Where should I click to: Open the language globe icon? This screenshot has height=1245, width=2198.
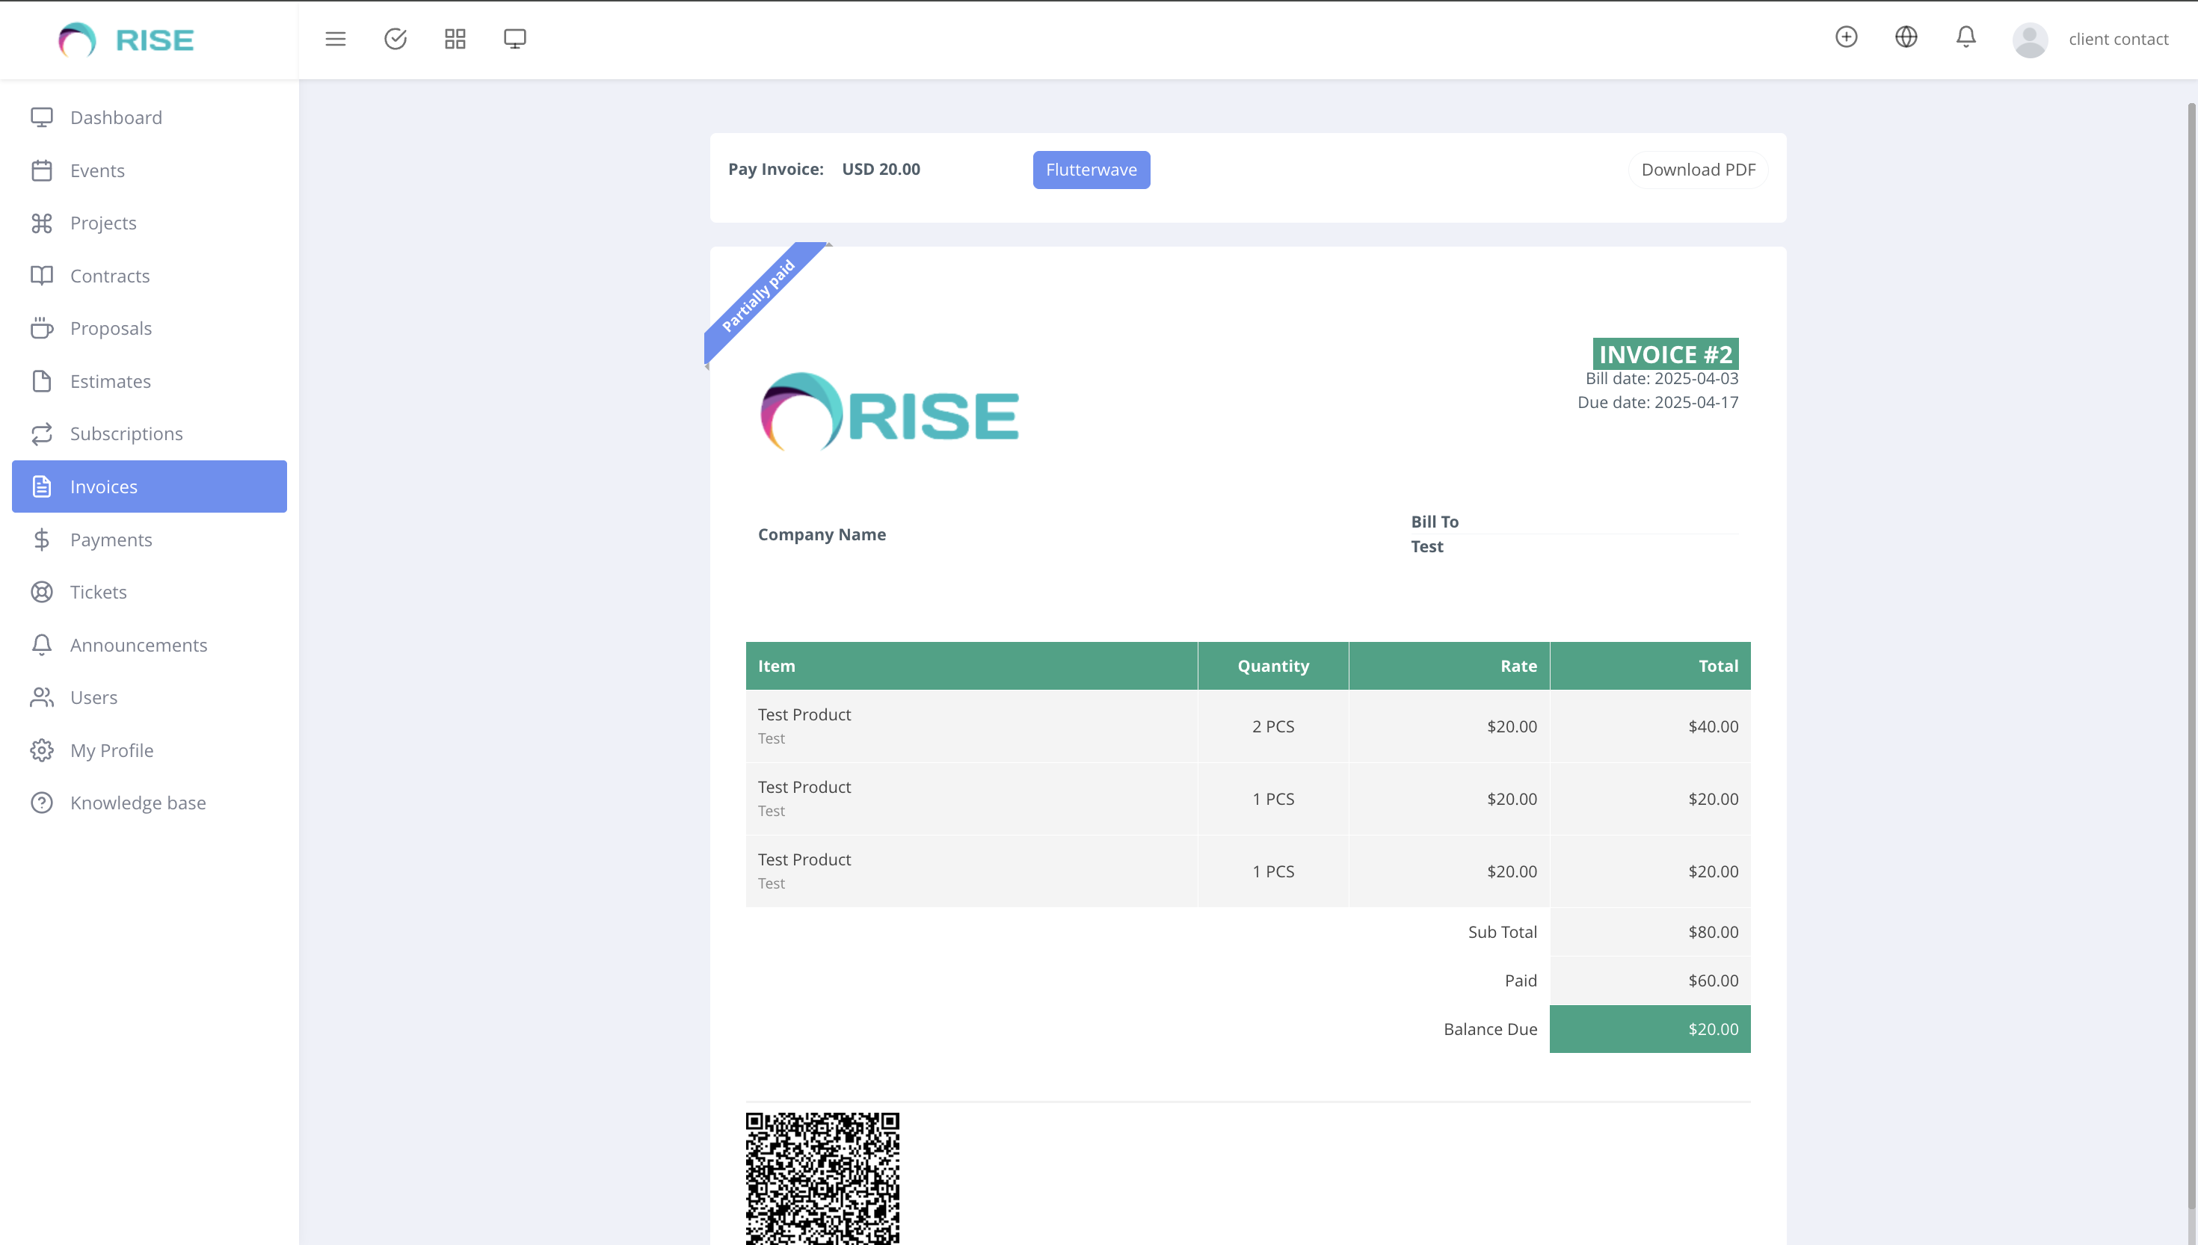pos(1906,37)
